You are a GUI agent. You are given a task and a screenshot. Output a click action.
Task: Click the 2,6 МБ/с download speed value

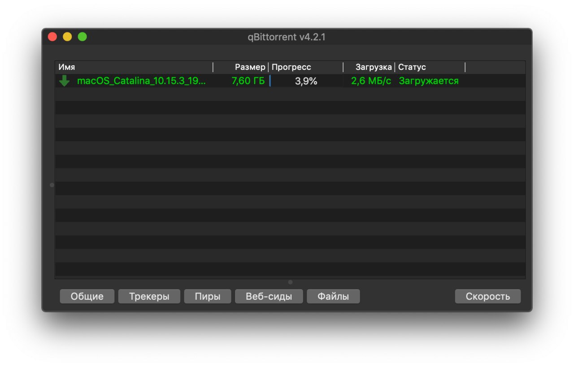[371, 81]
